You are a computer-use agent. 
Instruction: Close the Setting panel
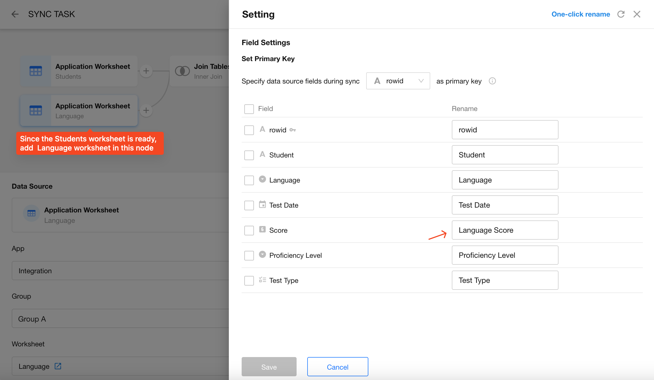(637, 14)
